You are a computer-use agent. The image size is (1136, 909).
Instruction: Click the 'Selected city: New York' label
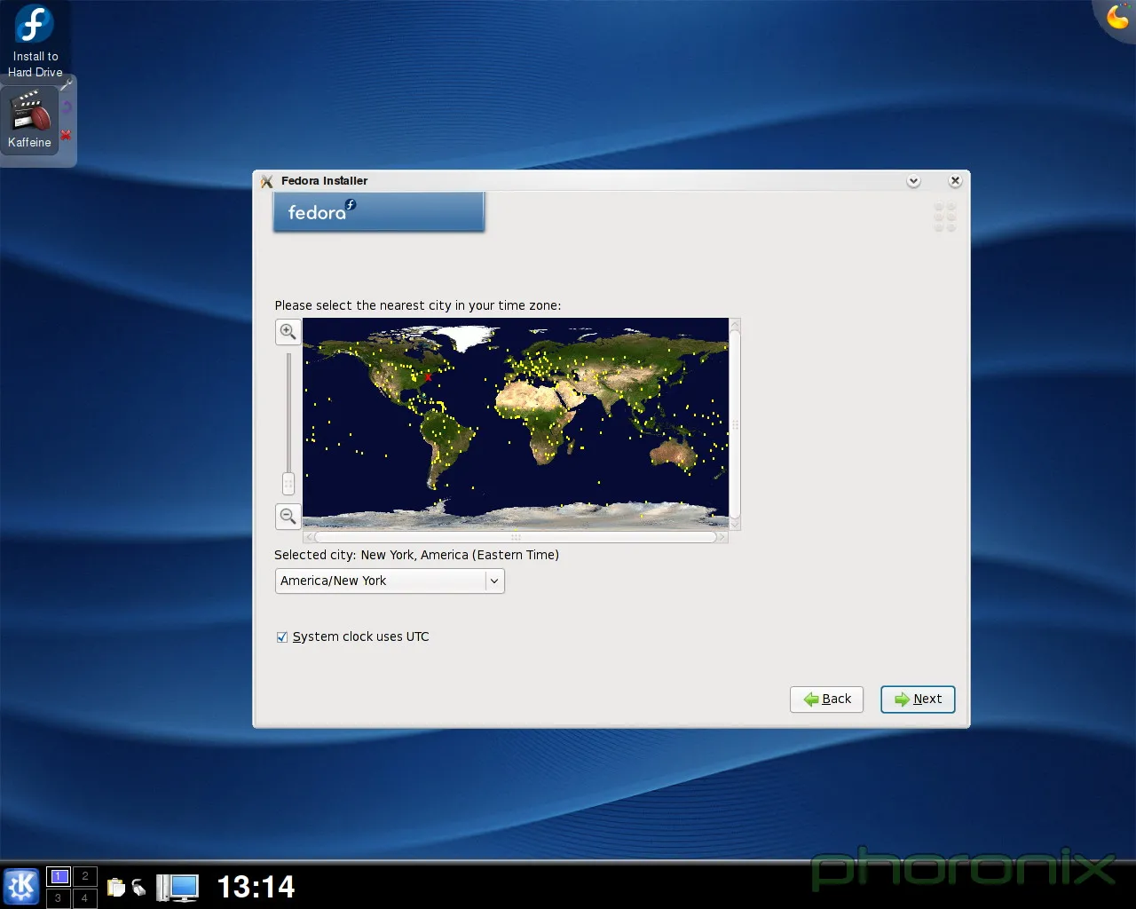click(416, 555)
